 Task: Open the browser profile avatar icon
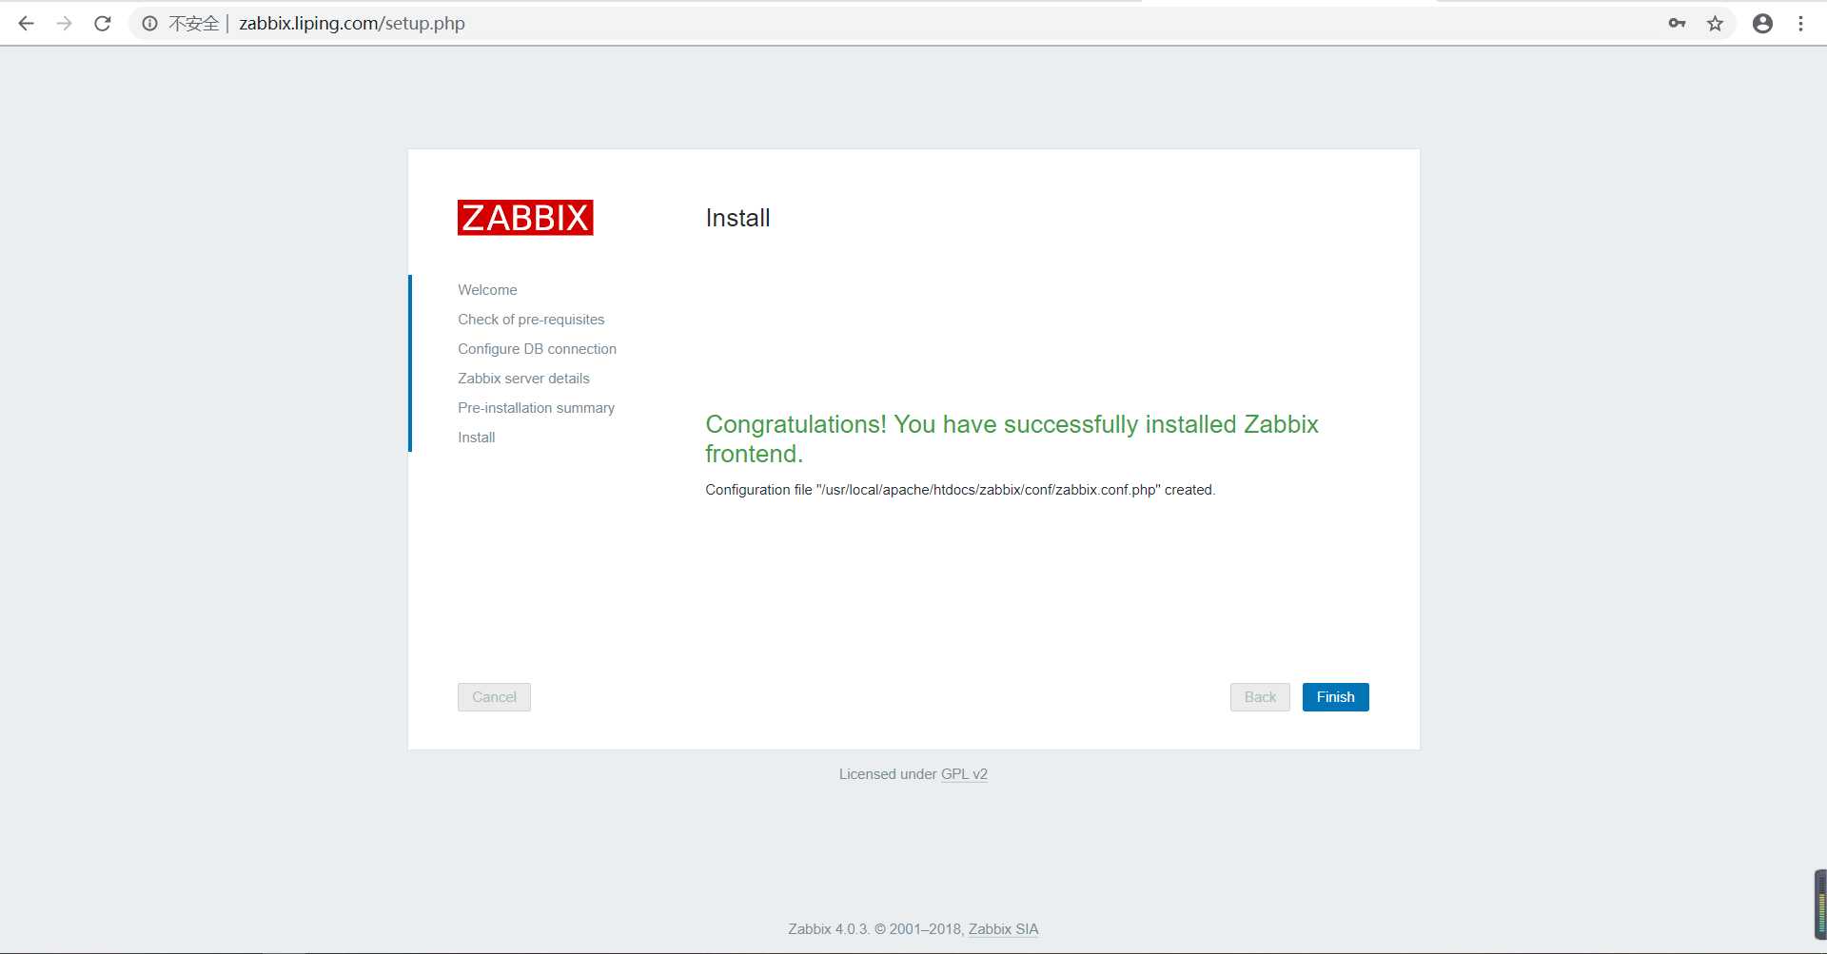pyautogui.click(x=1762, y=24)
